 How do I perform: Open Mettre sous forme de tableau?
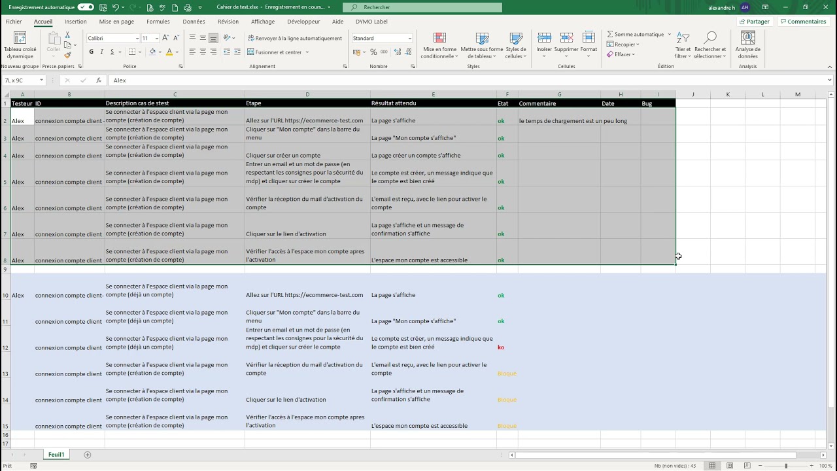click(x=482, y=45)
